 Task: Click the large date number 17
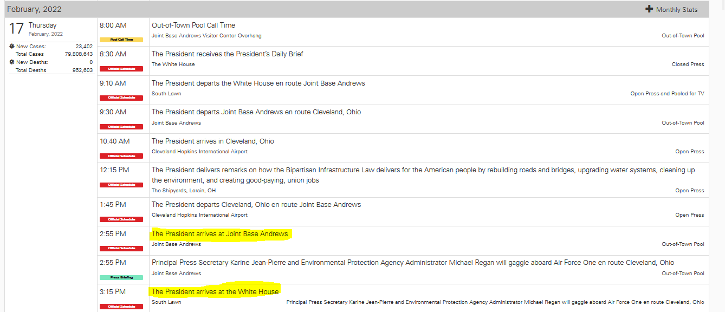pos(17,28)
